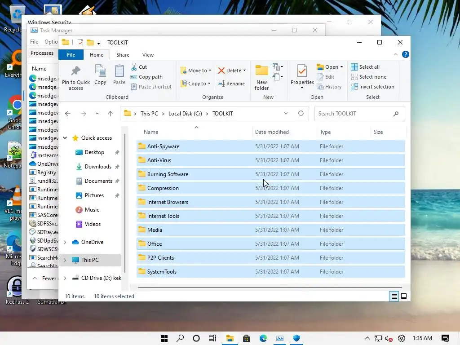Select the P2P Clients folder
The width and height of the screenshot is (460, 345).
point(270,258)
